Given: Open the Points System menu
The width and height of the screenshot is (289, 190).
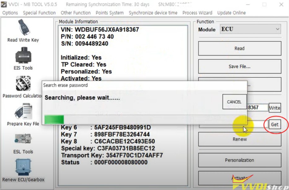Looking at the screenshot, I should pyautogui.click(x=109, y=13).
